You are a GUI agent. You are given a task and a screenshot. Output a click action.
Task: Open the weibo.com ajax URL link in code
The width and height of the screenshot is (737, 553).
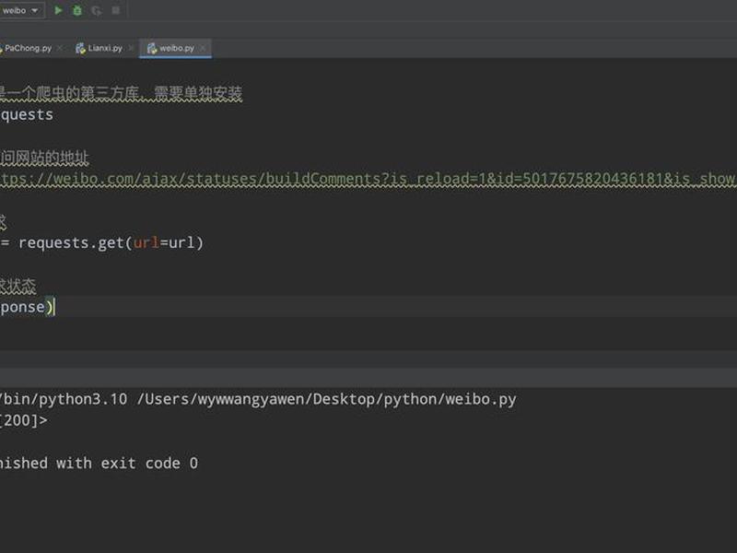[368, 179]
